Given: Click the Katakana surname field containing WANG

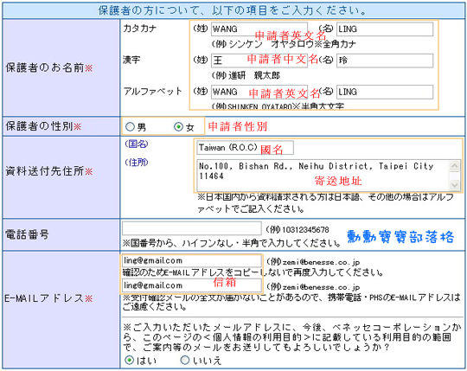Looking at the screenshot, I should coord(259,29).
